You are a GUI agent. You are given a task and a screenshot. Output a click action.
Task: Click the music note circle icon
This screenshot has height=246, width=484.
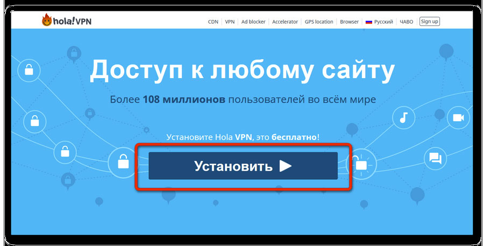(403, 118)
